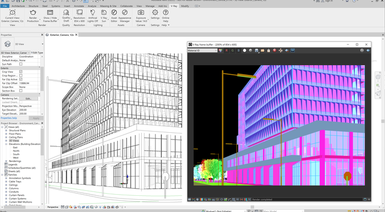This screenshot has width=385, height=212.
Task: Toggle red channel in frame buffer
Action: pyautogui.click(x=227, y=50)
